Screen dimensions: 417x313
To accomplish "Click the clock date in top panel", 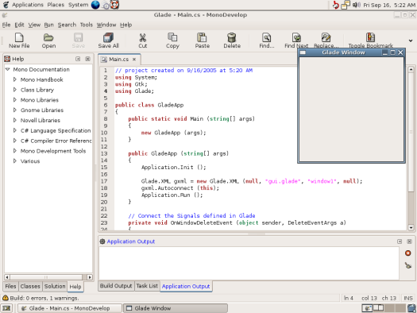I will click(x=389, y=5).
